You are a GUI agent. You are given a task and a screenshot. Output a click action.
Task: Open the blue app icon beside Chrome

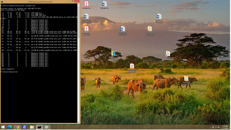(25, 127)
